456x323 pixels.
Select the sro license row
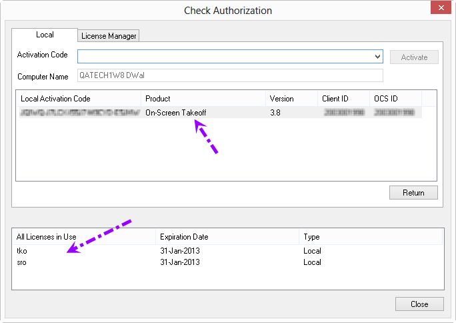[x=228, y=262]
